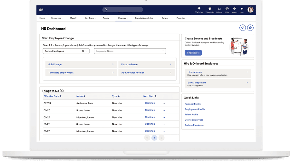
Task: Click Create Surveys and Broadcasts heading
Action: pyautogui.click(x=203, y=39)
